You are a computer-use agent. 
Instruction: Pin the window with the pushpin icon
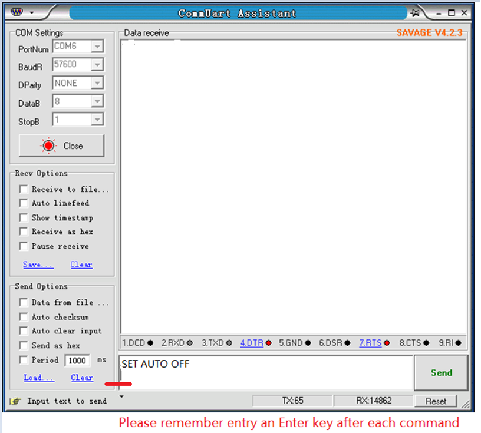click(x=416, y=13)
